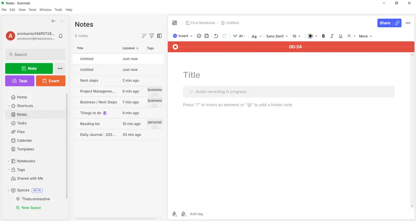Open the Help menu
Viewport: 416px width, 221px height.
point(69,9)
